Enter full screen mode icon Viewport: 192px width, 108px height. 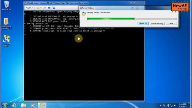click(x=49, y=8)
